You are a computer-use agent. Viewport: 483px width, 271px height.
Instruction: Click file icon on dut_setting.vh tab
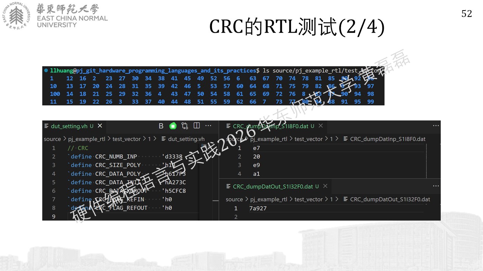coord(46,126)
